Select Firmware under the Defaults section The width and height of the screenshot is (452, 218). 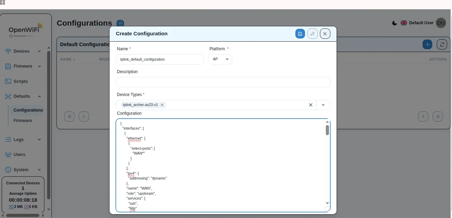coord(23,120)
